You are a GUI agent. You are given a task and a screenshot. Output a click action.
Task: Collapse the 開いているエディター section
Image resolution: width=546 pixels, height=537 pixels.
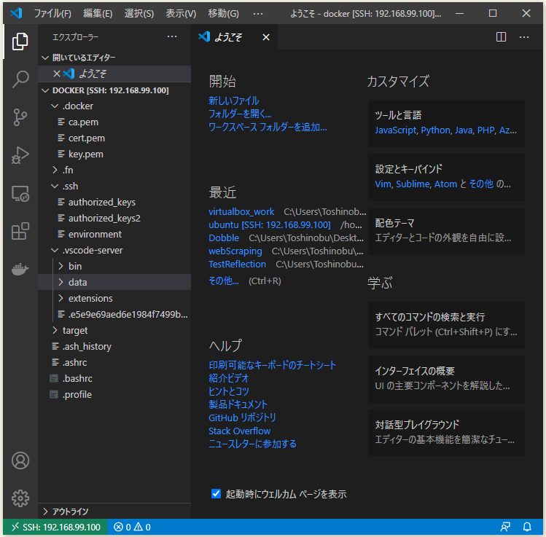(x=45, y=58)
